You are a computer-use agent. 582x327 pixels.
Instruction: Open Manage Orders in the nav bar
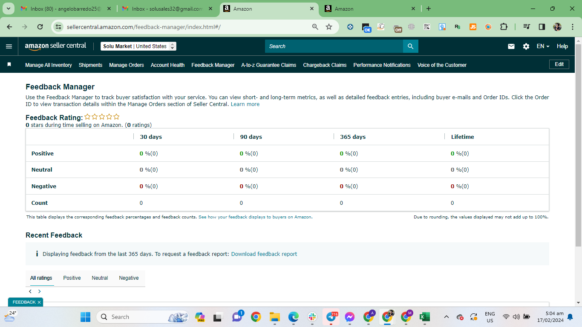pyautogui.click(x=127, y=65)
